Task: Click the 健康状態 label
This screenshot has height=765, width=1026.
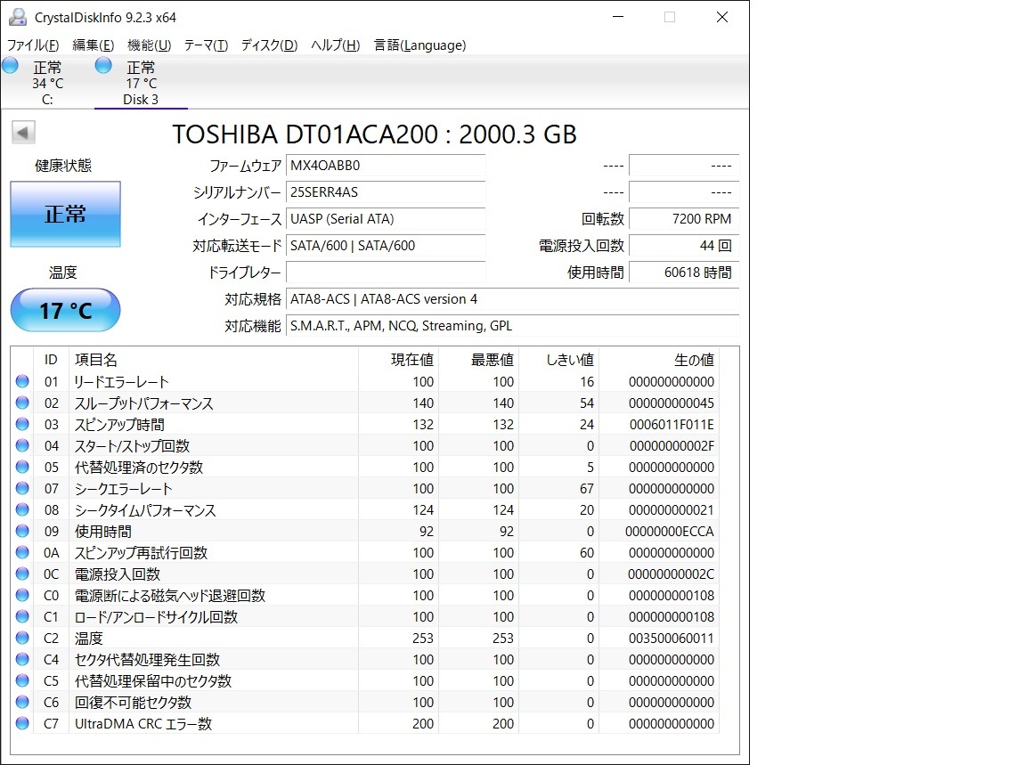Action: 63,166
